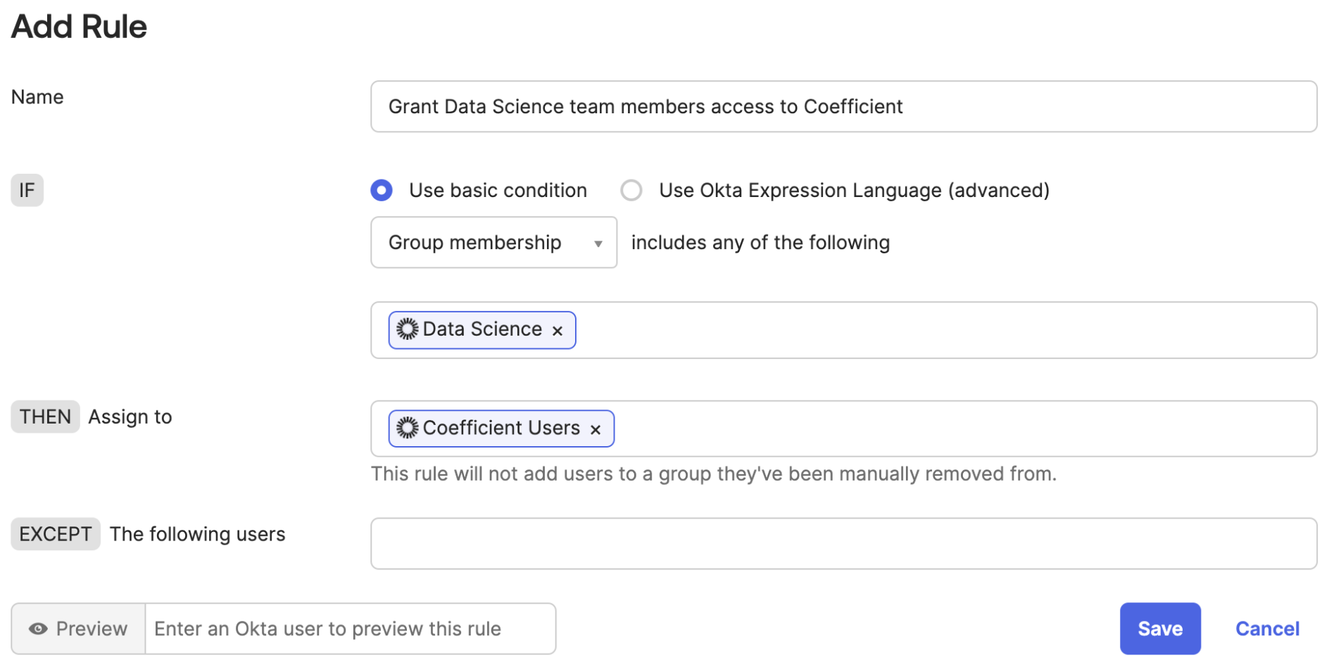
Task: Click the THEN badge
Action: coord(45,417)
